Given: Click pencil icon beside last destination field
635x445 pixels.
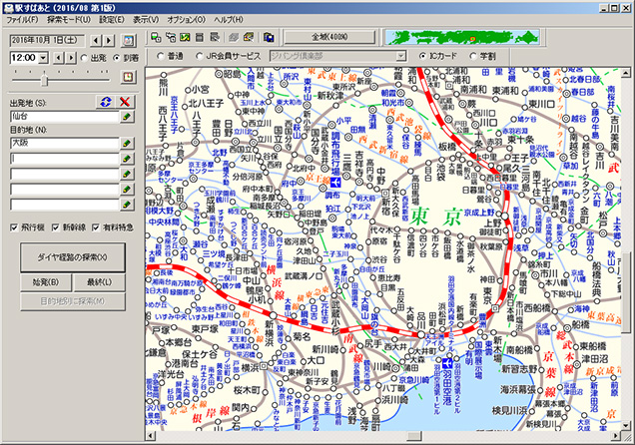Looking at the screenshot, I should click(x=127, y=205).
